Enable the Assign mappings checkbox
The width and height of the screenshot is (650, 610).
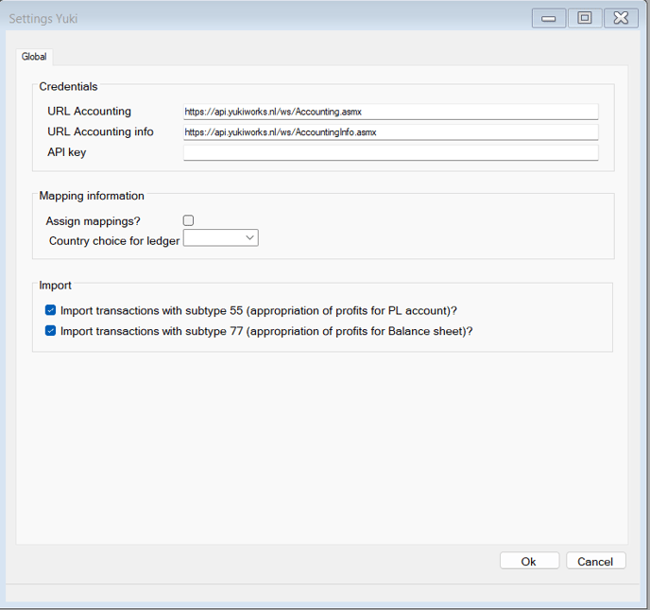(188, 220)
